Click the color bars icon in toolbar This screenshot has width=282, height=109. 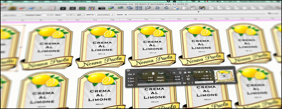click(x=92, y=8)
